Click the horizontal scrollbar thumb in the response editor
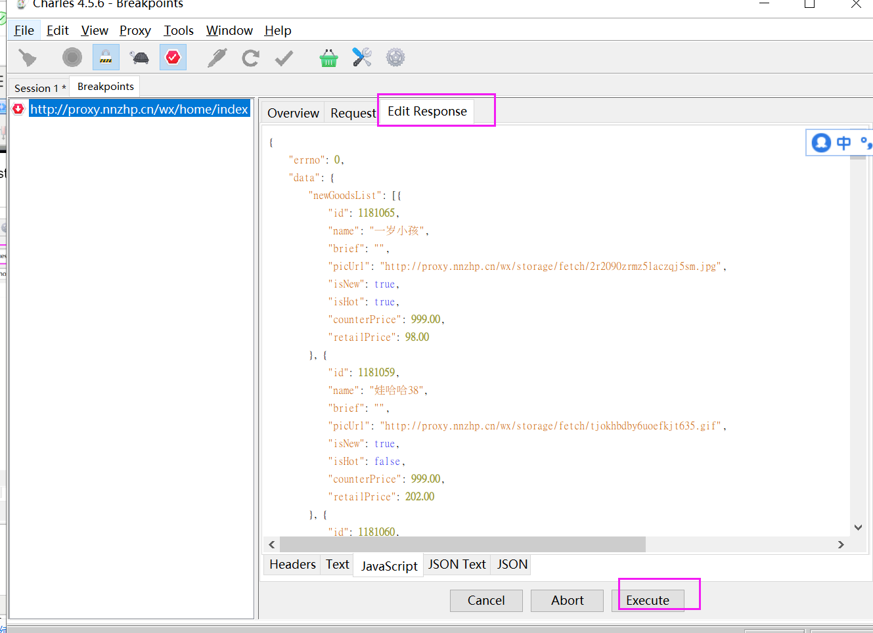Screen dimensions: 873x633 click(462, 544)
